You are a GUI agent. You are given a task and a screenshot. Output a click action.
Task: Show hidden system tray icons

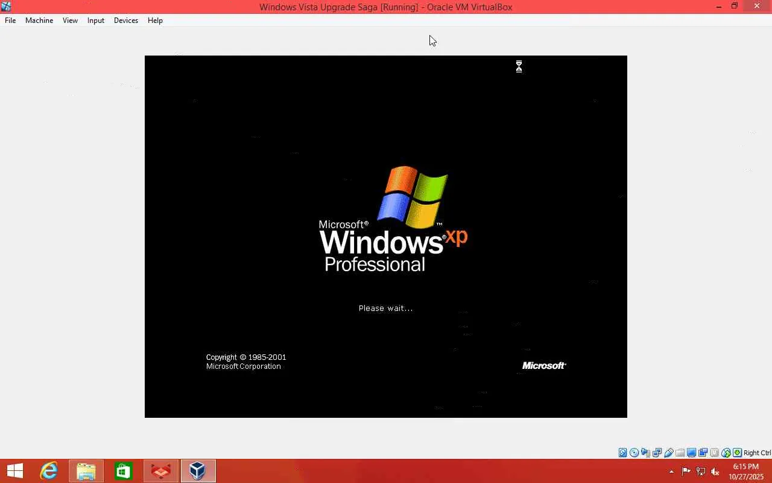[671, 472]
